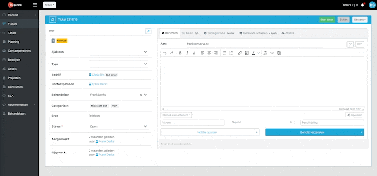Open the Bestand dropdown
This screenshot has width=377, height=176.
(360, 20)
